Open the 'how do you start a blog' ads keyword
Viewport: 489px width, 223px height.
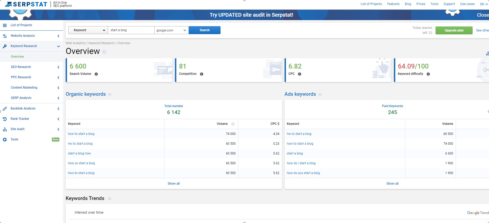point(303,173)
